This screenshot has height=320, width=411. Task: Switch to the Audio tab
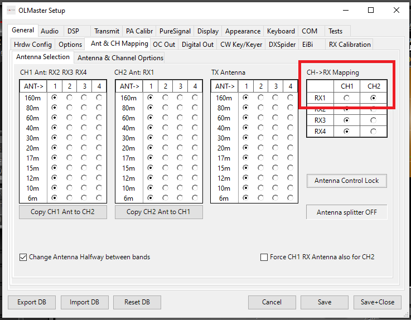tap(50, 31)
